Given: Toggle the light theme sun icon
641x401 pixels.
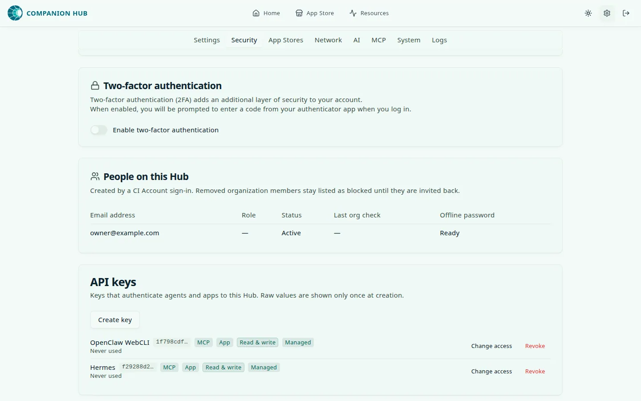Looking at the screenshot, I should 588,13.
